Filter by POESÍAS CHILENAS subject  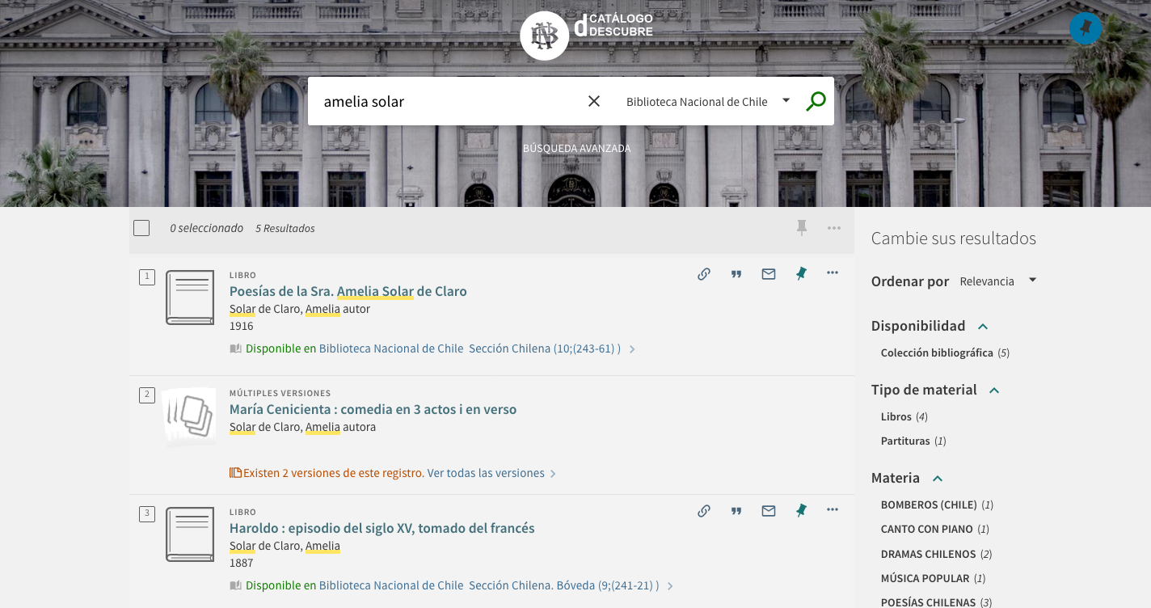click(x=928, y=602)
